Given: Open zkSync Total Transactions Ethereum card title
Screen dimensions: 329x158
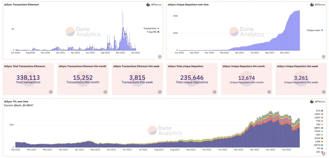Looking at the screenshot, I should click(x=25, y=66).
